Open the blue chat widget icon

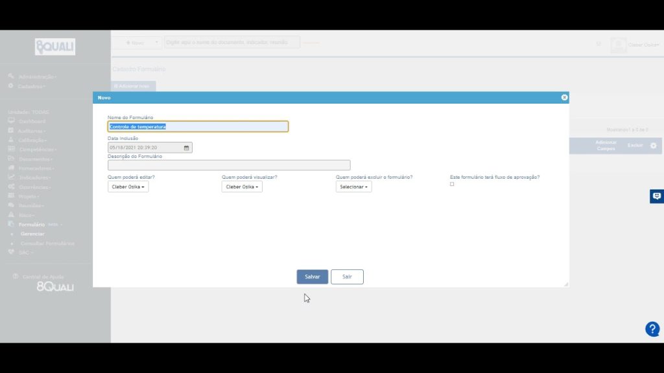[657, 196]
